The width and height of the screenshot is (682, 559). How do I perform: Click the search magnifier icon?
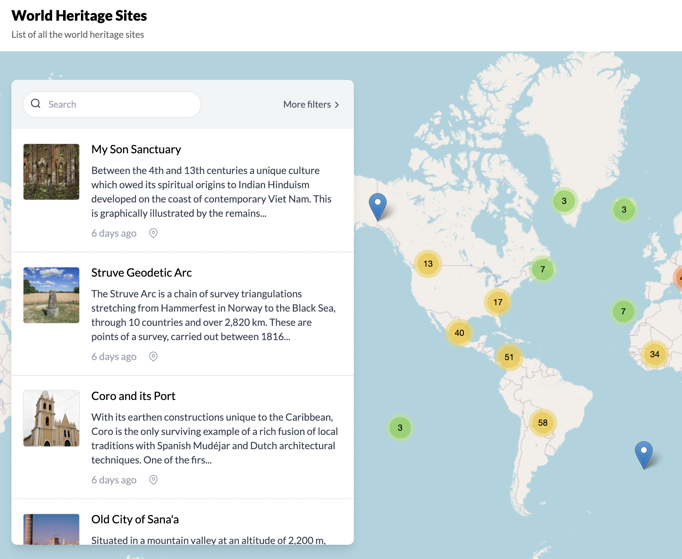click(36, 104)
